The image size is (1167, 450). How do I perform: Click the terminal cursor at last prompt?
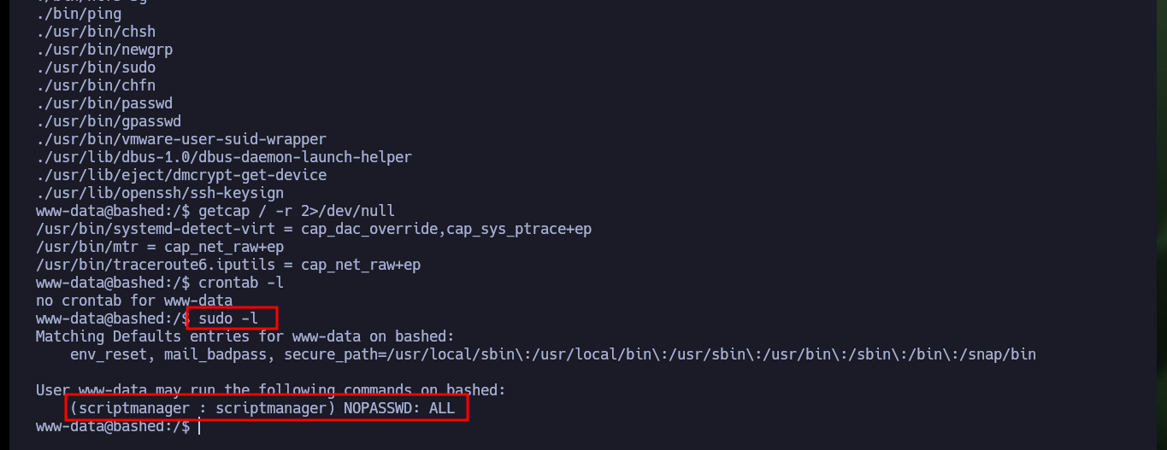198,426
